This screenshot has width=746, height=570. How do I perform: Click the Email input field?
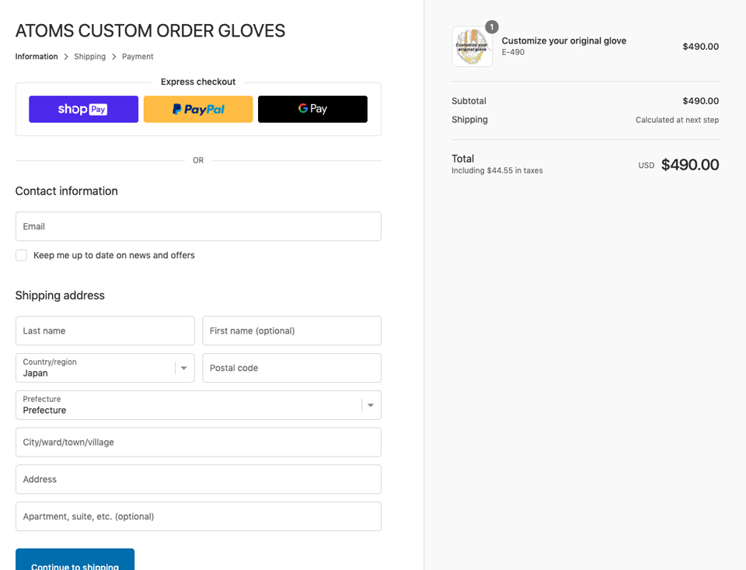point(198,226)
